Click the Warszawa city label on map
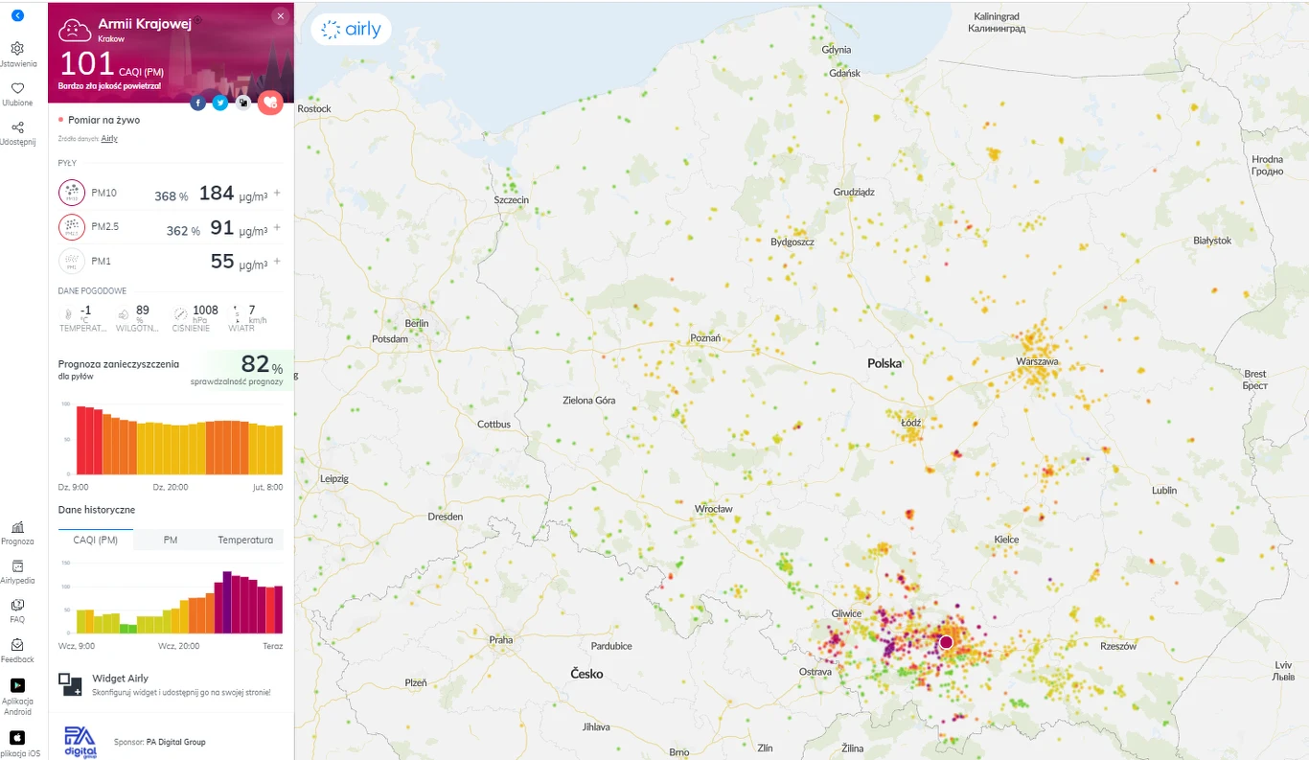 1037,361
